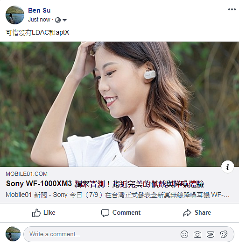Click the globe public audience icon

[x=58, y=20]
